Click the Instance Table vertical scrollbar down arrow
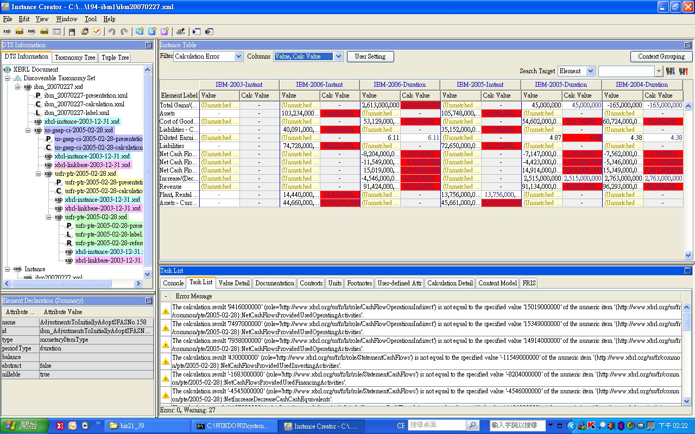Image resolution: width=695 pixels, height=434 pixels. (688, 256)
